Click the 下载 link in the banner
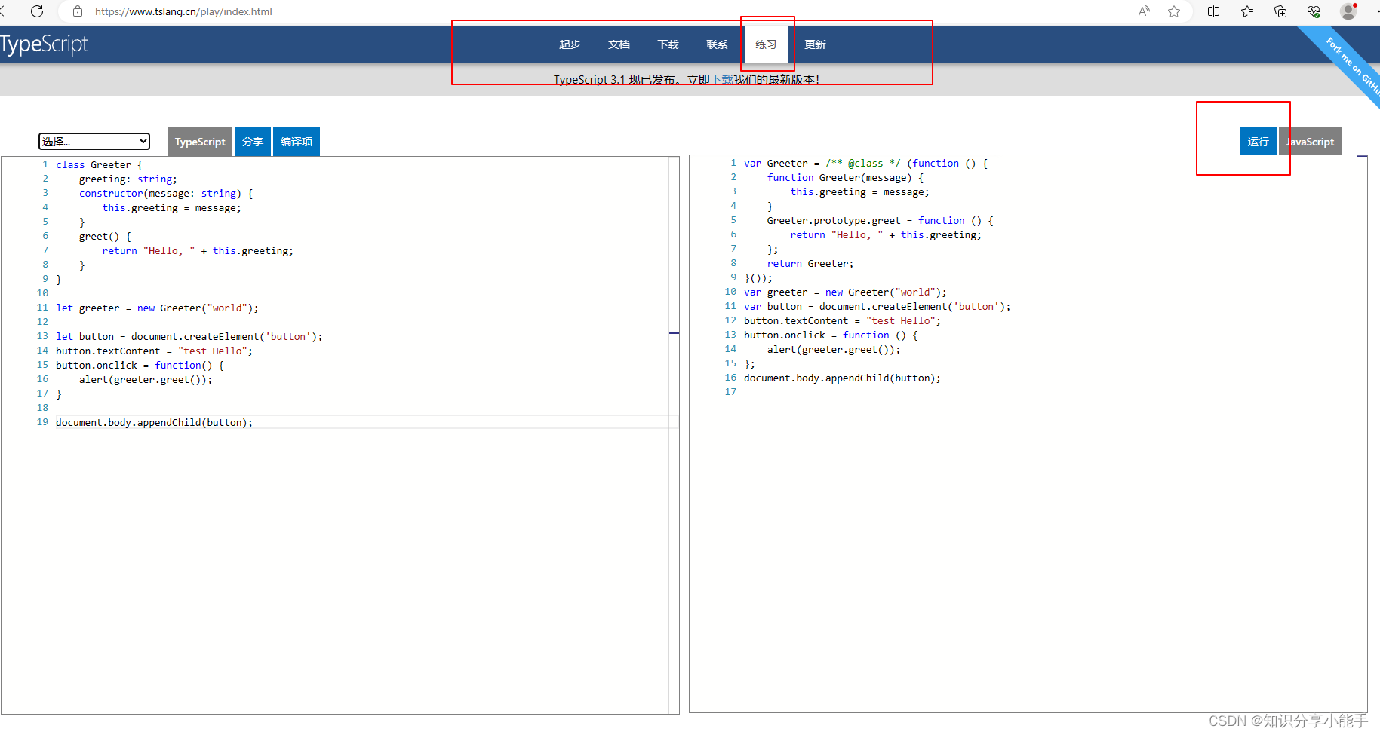The height and width of the screenshot is (735, 1380). [x=721, y=78]
